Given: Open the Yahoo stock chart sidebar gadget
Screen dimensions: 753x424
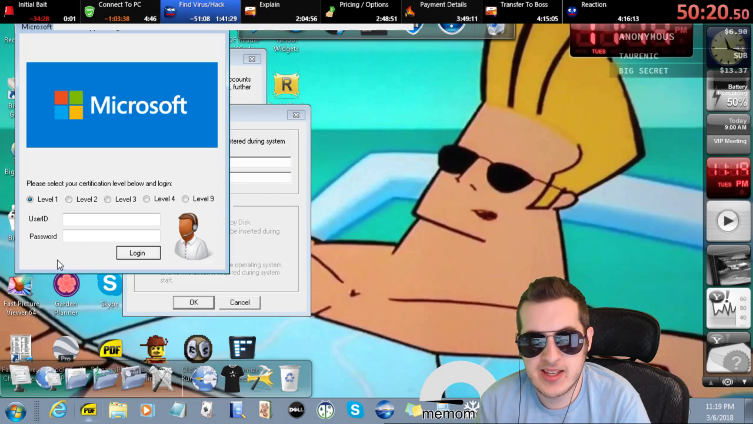Looking at the screenshot, I should click(728, 308).
